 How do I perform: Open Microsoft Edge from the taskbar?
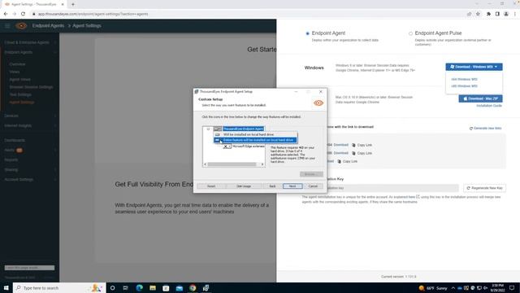(139, 287)
